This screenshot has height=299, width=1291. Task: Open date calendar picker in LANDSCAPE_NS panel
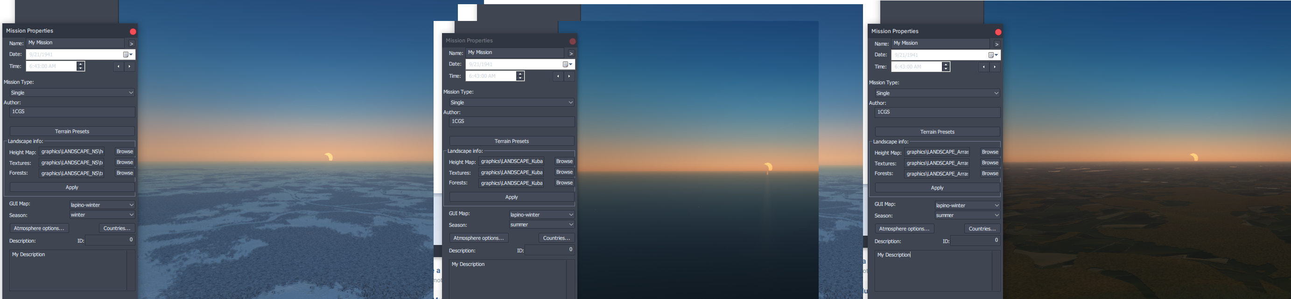point(128,54)
